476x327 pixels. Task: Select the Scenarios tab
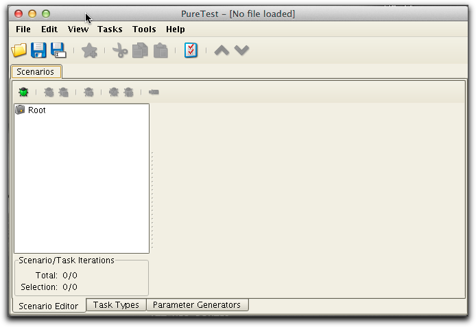[36, 71]
